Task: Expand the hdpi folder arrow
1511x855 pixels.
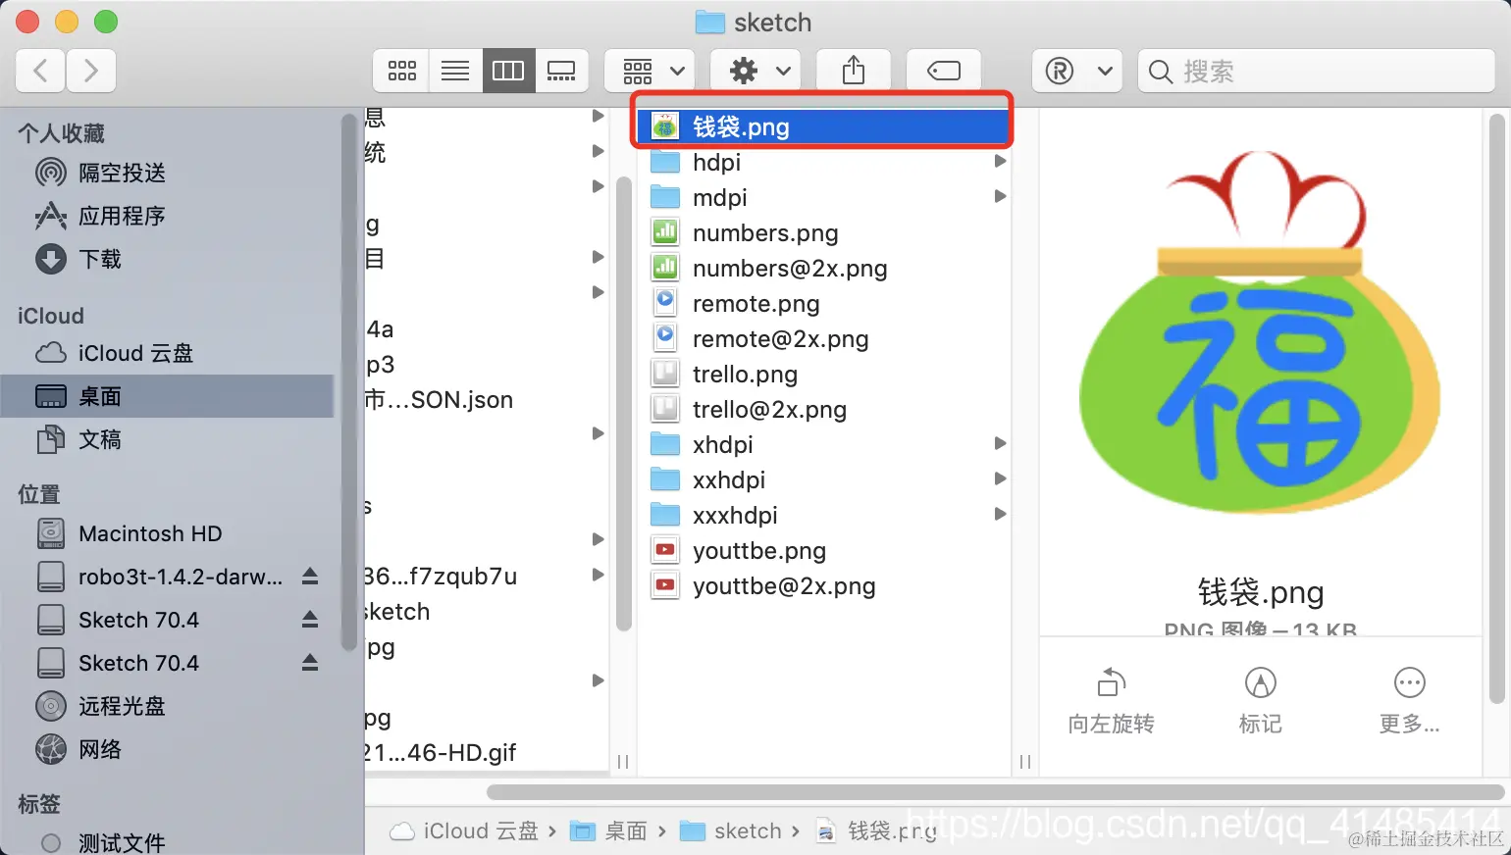Action: coord(1000,161)
